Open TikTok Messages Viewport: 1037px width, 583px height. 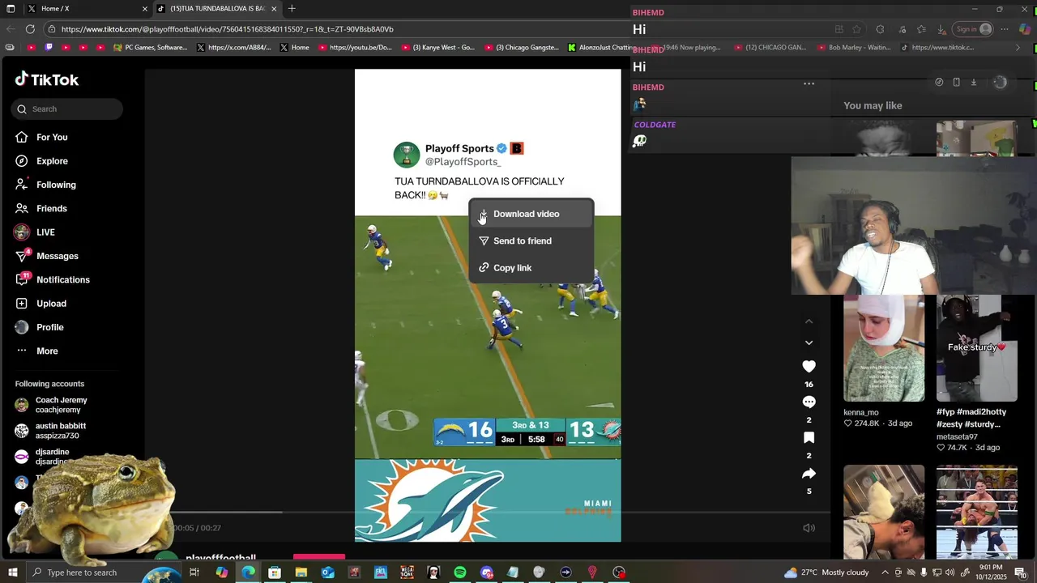[57, 256]
